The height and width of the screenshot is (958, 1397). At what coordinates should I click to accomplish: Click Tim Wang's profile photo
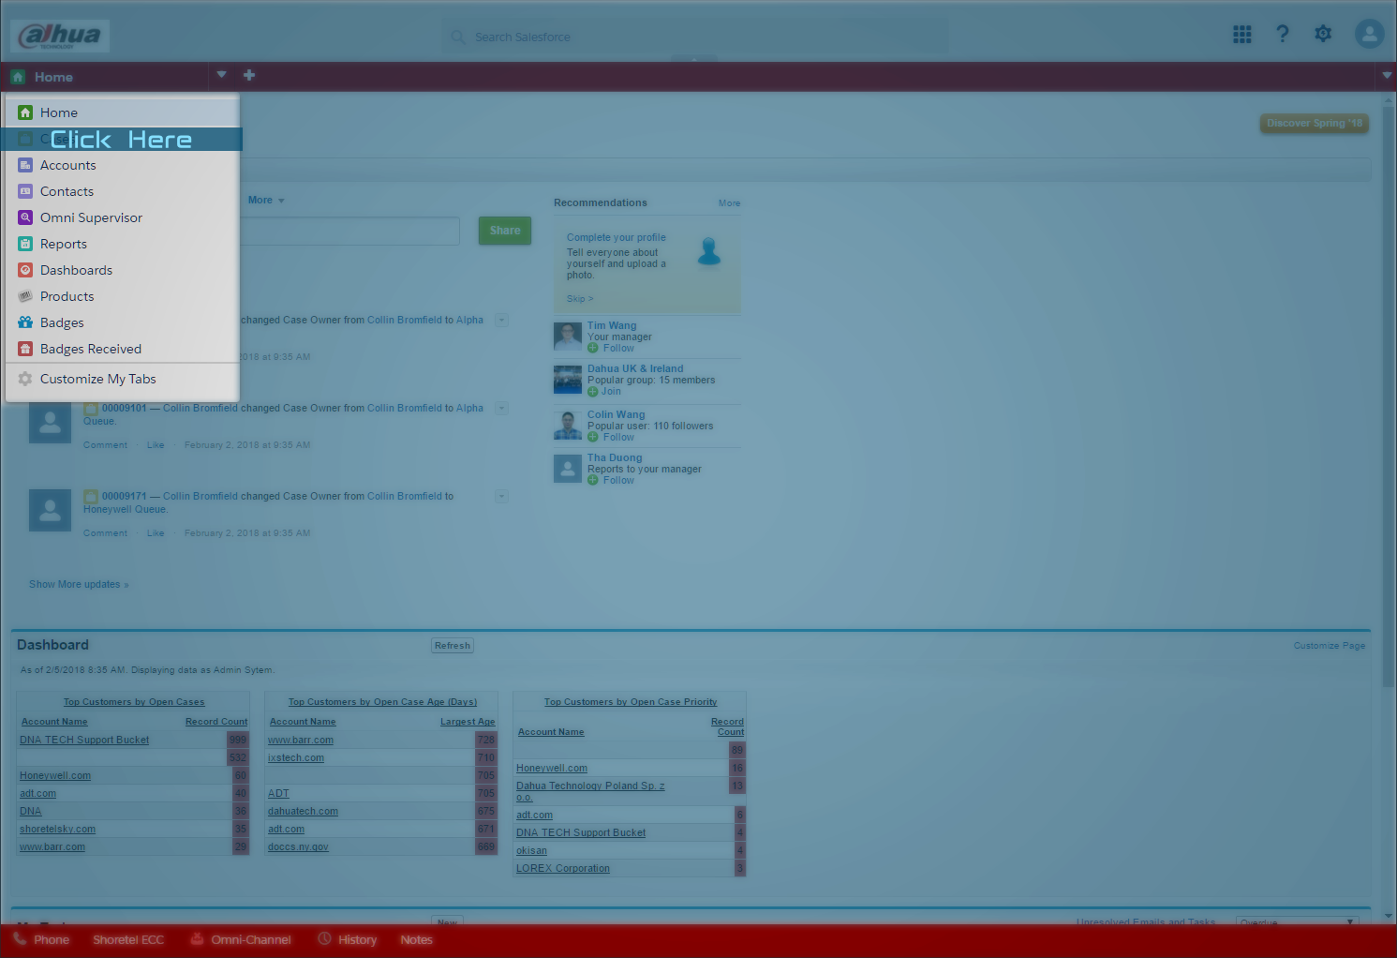568,337
